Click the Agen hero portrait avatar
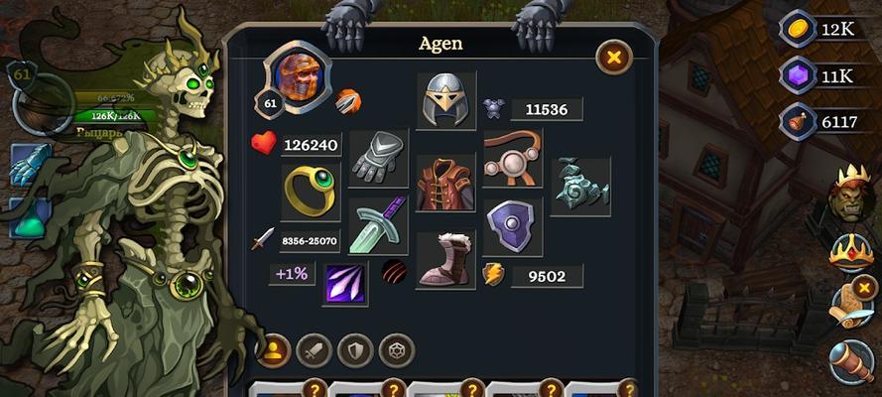882x397 pixels. 298,77
